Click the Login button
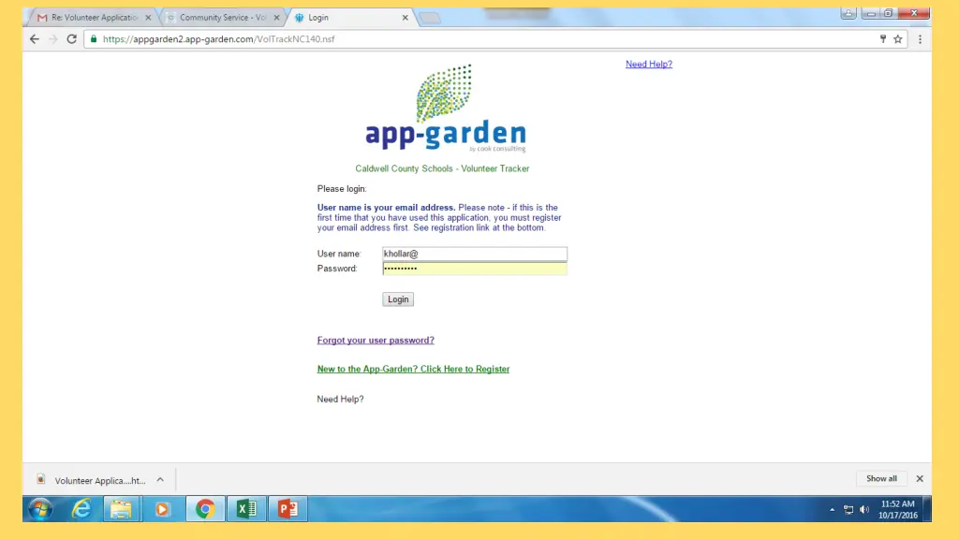Screen dimensions: 959x539 click(398, 299)
